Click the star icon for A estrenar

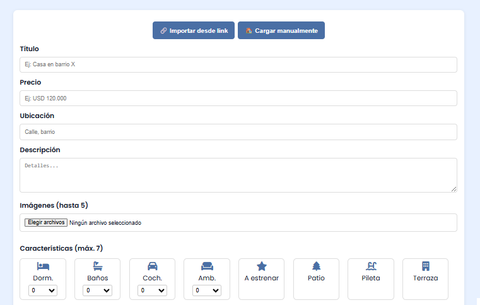tap(262, 266)
